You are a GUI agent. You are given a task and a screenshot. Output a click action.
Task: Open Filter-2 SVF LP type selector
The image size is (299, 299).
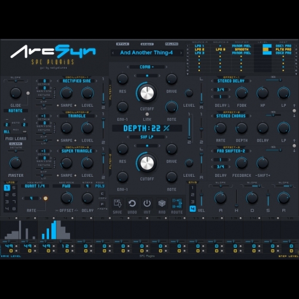pyautogui.click(x=147, y=137)
